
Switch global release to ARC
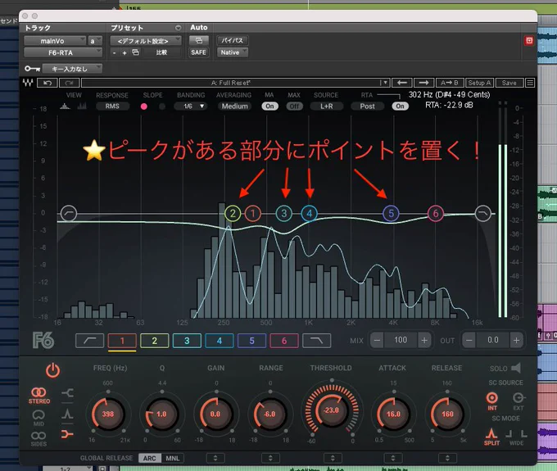150,458
